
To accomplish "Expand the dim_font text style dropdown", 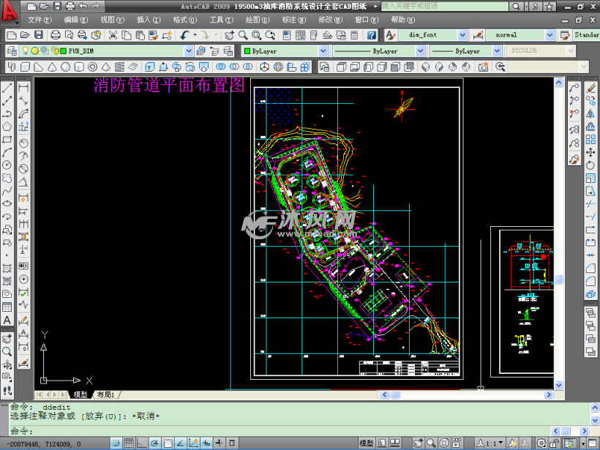I will (462, 35).
